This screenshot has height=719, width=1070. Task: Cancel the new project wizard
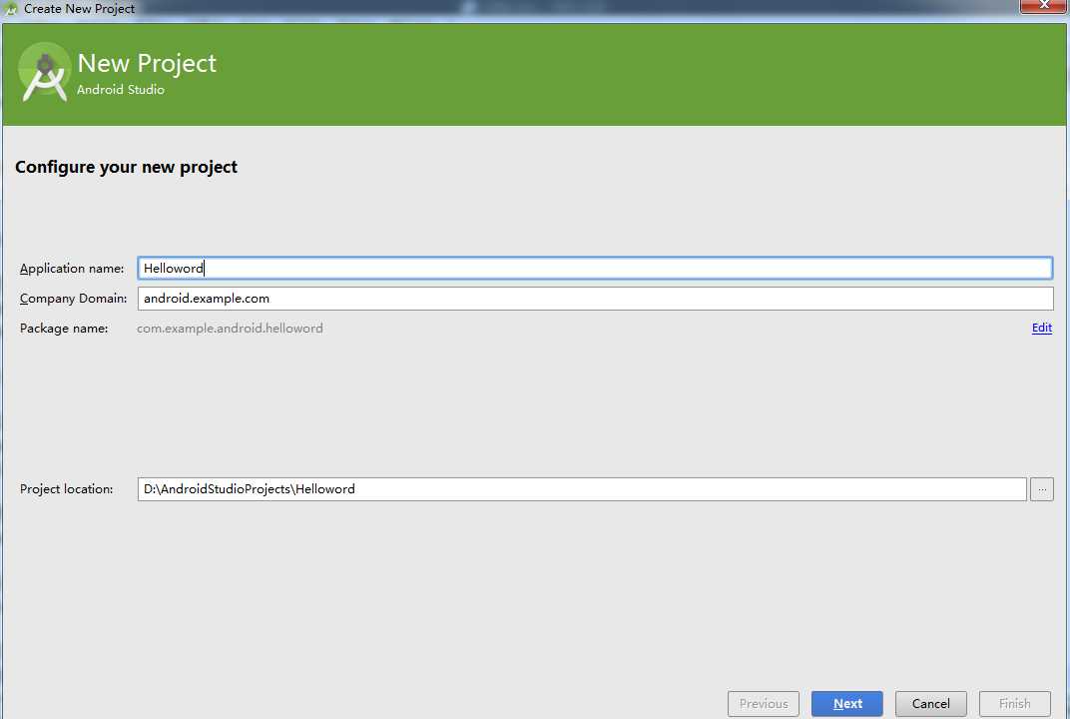[x=931, y=703]
